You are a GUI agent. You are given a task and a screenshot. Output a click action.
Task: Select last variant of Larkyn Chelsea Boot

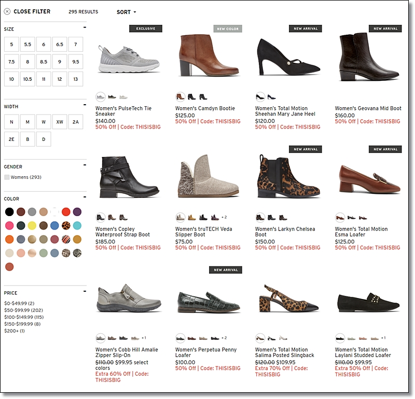point(283,217)
